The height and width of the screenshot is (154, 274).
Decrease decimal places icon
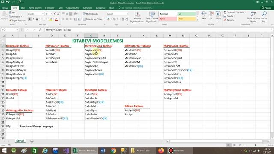coord(127,19)
